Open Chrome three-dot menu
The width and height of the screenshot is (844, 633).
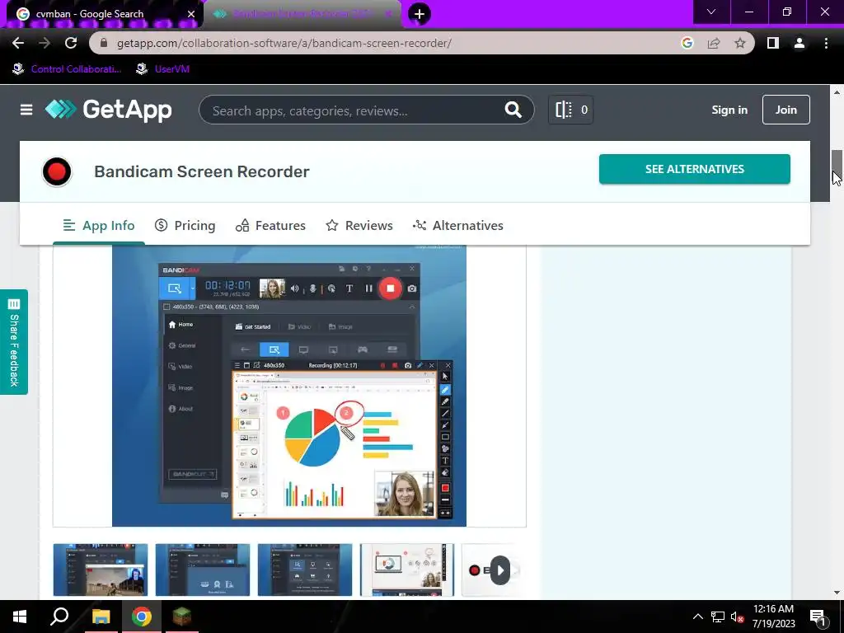[826, 43]
